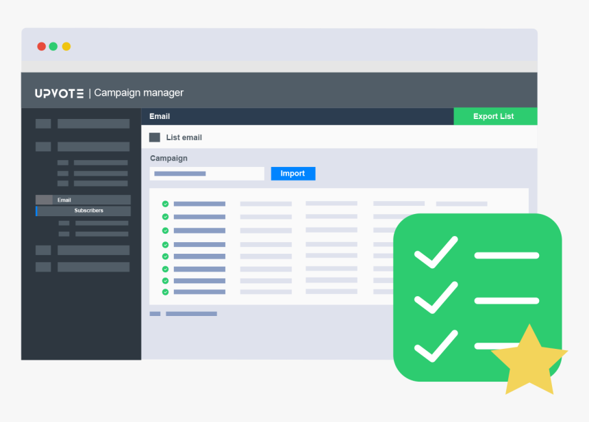Click the topmost sidebar icon placeholder
589x422 pixels.
[43, 124]
